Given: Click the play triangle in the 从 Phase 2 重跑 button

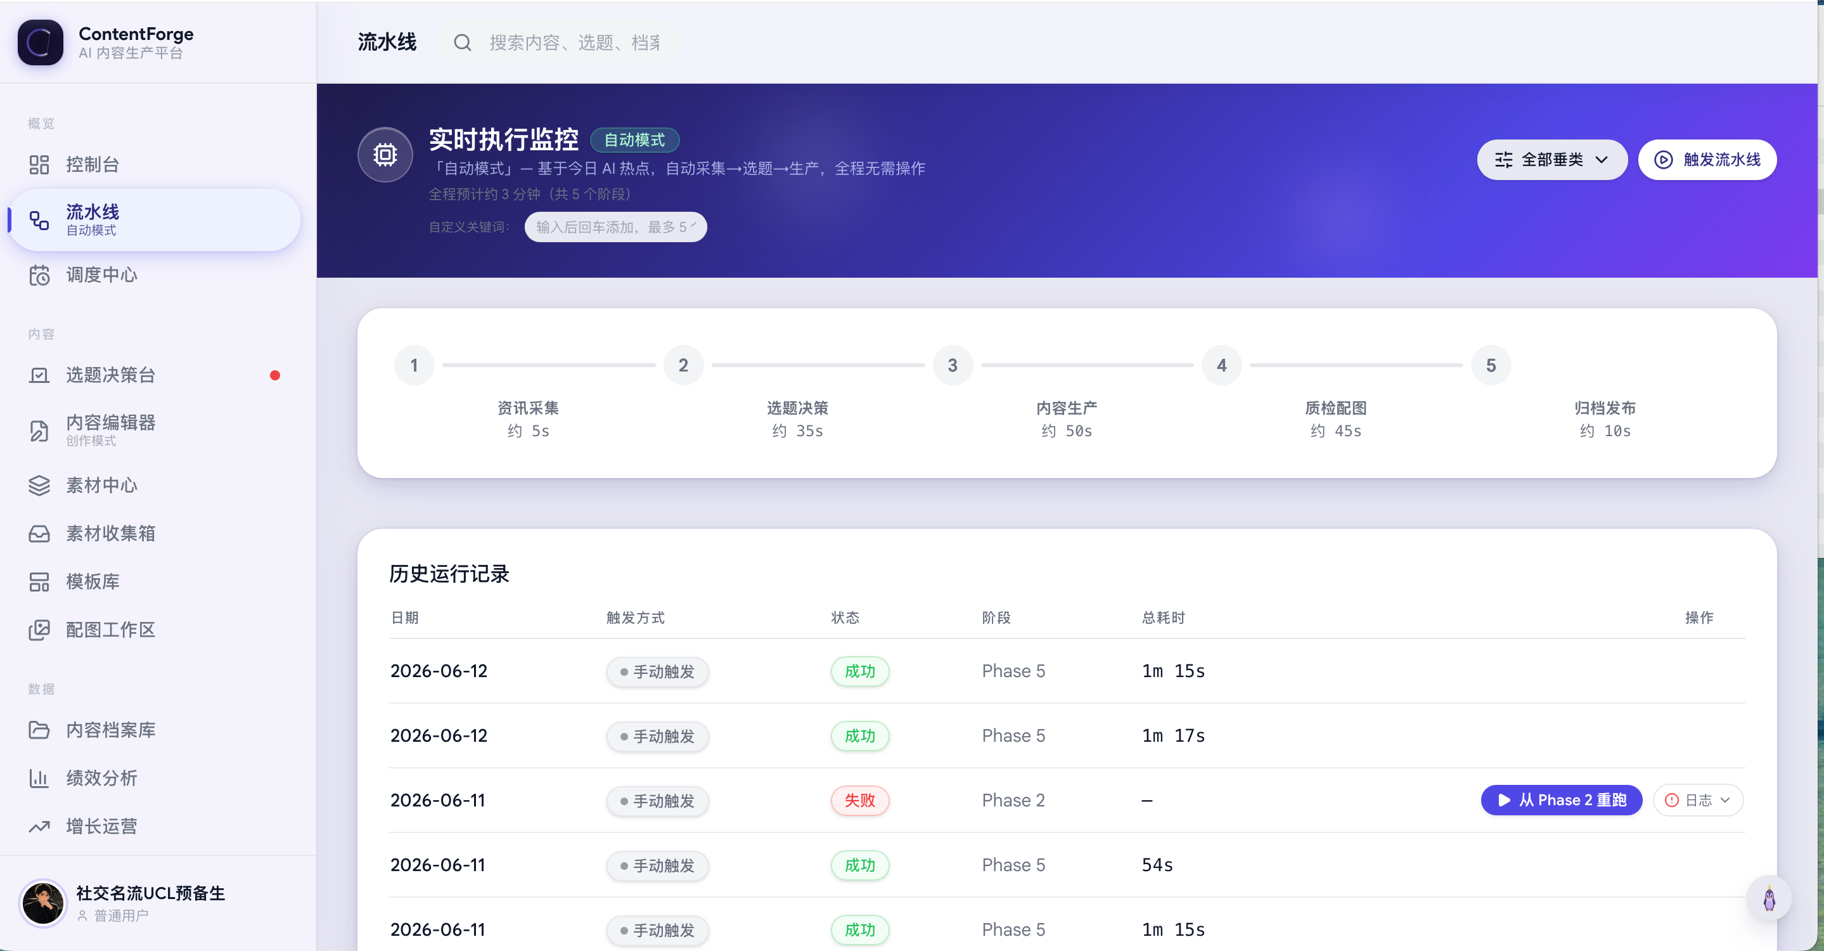Looking at the screenshot, I should pyautogui.click(x=1504, y=800).
